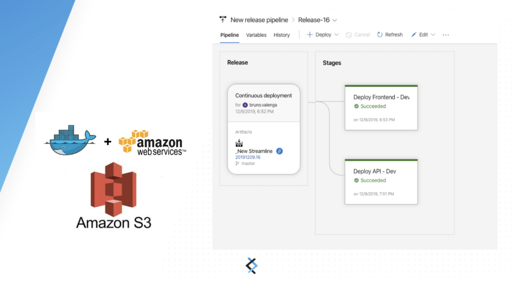Click the bruno.valenga user name
517x283 pixels.
(x=263, y=105)
